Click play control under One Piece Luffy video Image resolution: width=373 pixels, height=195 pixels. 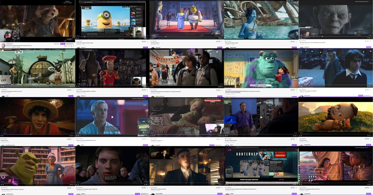coord(1,136)
